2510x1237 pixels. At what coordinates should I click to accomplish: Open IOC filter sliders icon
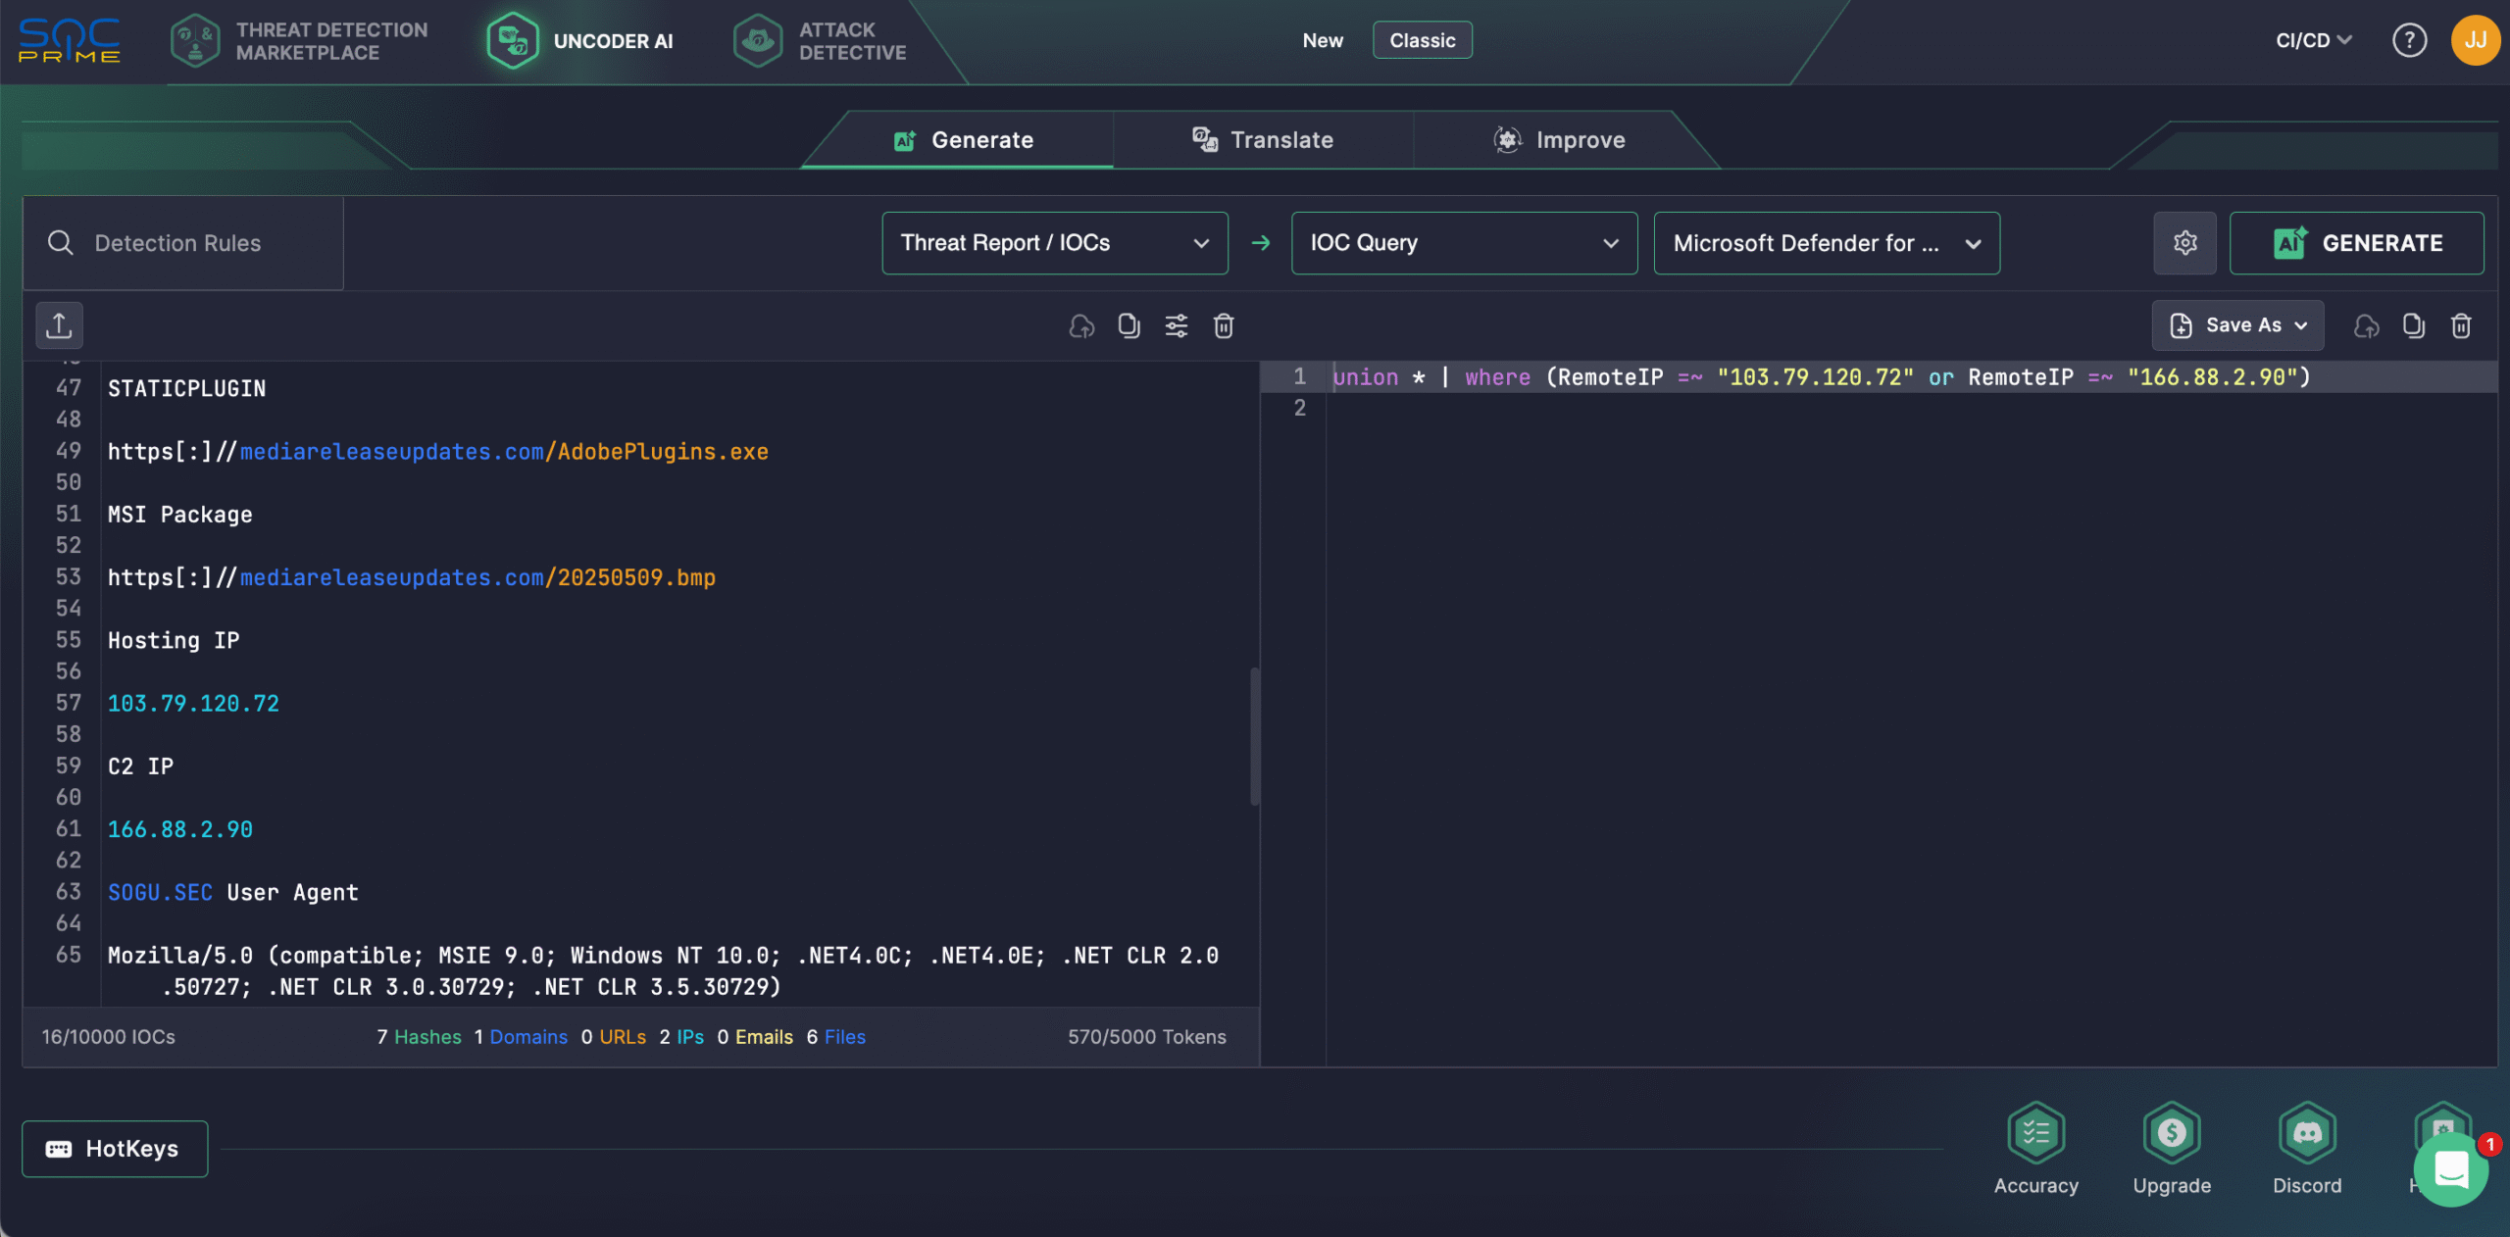1177,325
